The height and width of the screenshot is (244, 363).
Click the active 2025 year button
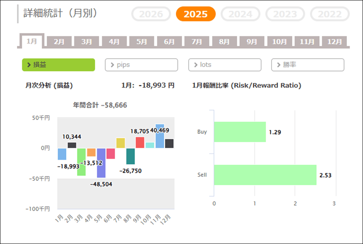tap(196, 14)
